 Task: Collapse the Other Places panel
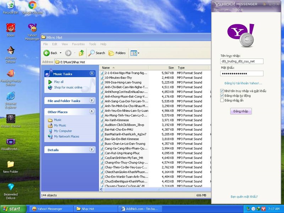point(92,111)
